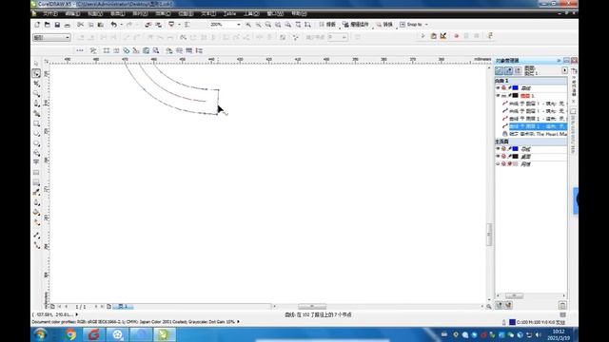Open the Edit menu
609x342 pixels.
[72, 13]
